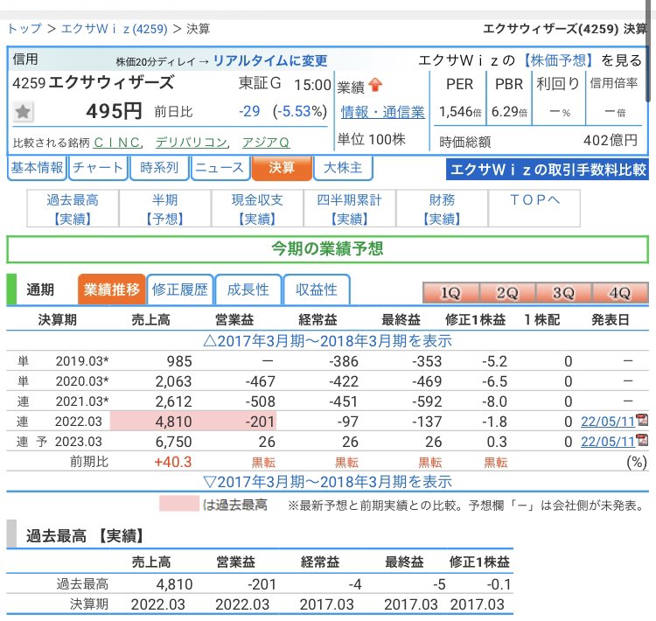Switch to 時系列 tab
This screenshot has width=656, height=621.
click(x=159, y=168)
